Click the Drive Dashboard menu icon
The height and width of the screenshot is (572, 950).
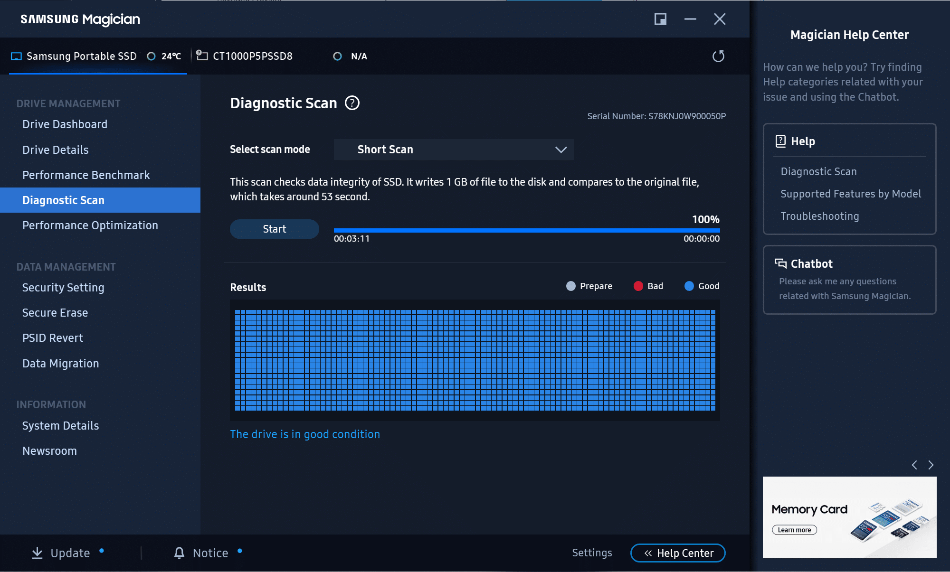65,124
